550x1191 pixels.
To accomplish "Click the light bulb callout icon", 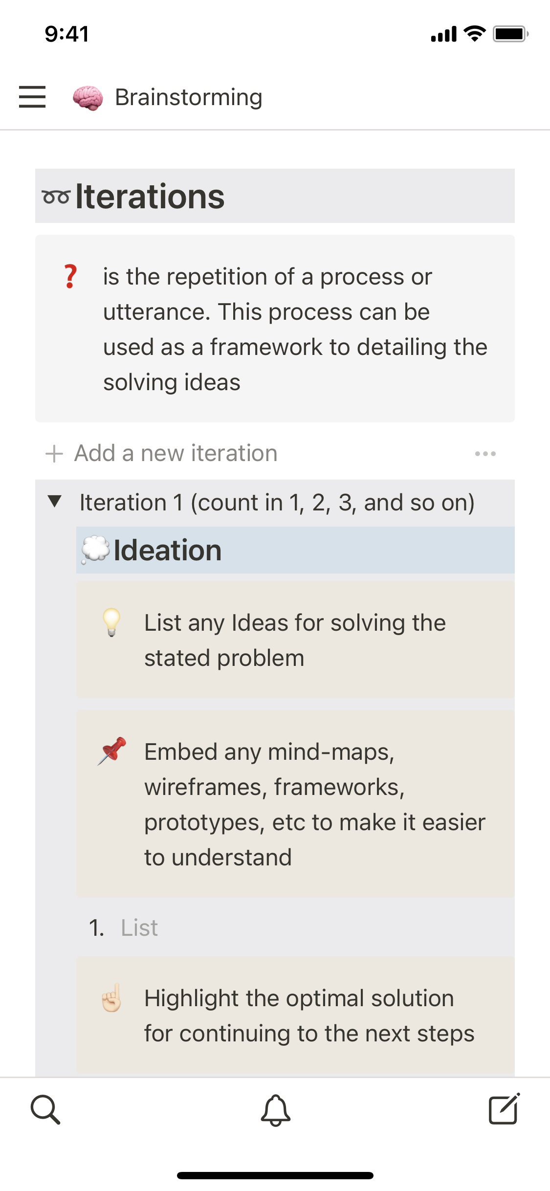I will click(x=111, y=622).
